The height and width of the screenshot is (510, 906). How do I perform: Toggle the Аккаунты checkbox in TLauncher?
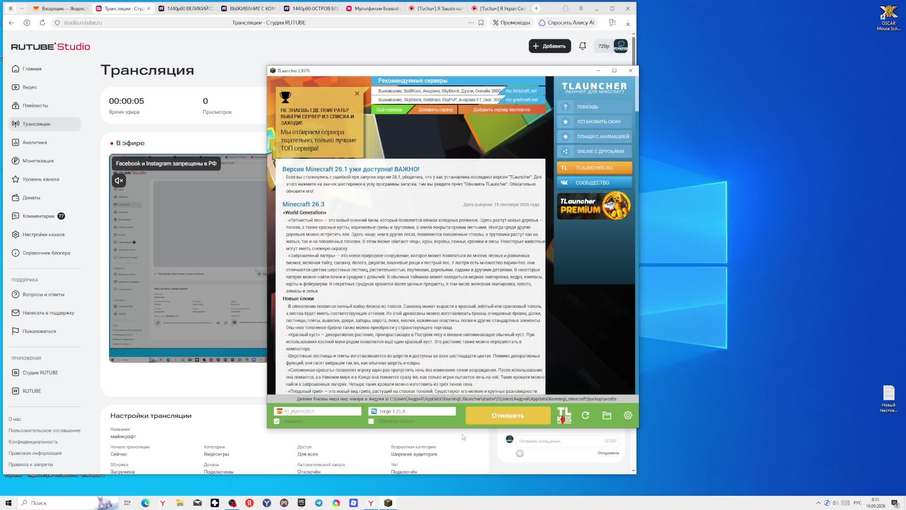pos(277,421)
